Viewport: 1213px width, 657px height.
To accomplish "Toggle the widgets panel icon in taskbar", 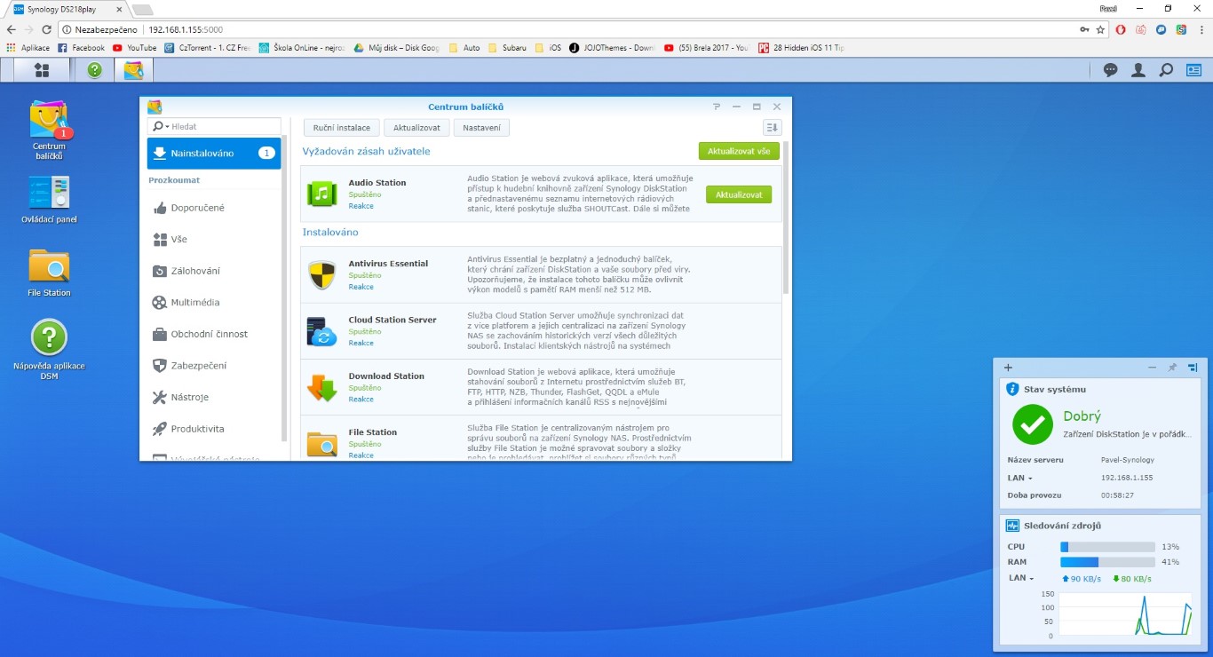I will tap(1193, 70).
